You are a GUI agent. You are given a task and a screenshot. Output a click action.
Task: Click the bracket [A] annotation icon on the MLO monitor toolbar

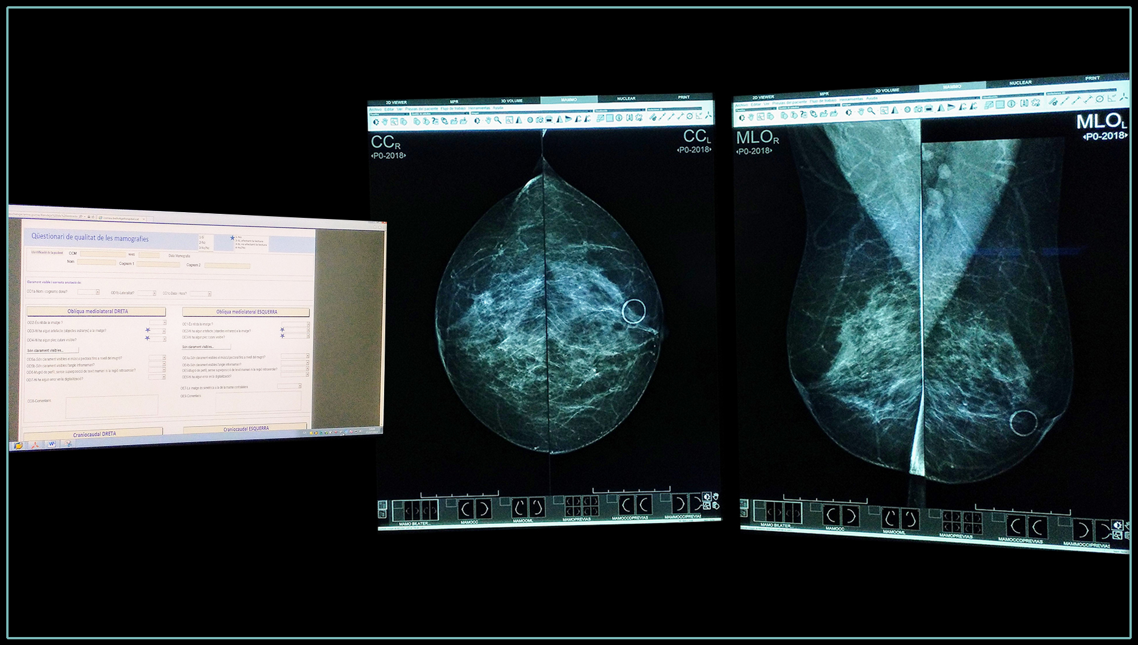(x=1024, y=103)
